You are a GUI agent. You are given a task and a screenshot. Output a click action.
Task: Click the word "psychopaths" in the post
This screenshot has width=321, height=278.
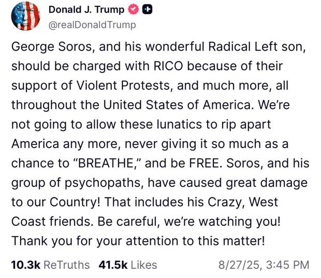(x=103, y=183)
